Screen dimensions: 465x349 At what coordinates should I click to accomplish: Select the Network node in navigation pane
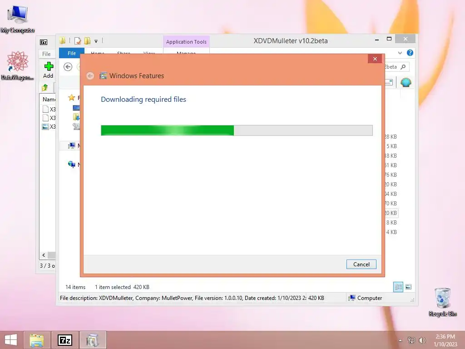click(x=72, y=165)
